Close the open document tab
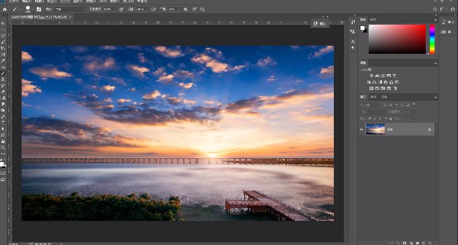 point(70,17)
